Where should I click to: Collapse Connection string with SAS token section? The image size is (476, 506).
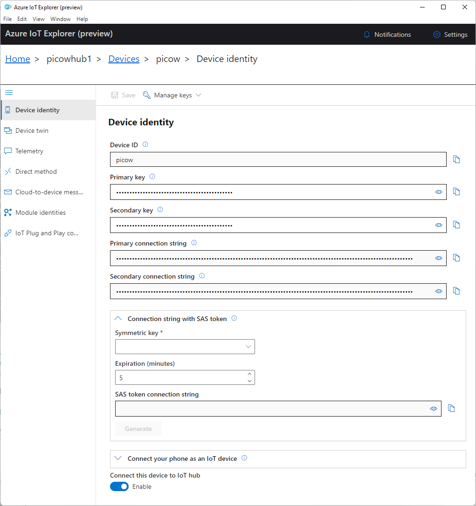(118, 319)
